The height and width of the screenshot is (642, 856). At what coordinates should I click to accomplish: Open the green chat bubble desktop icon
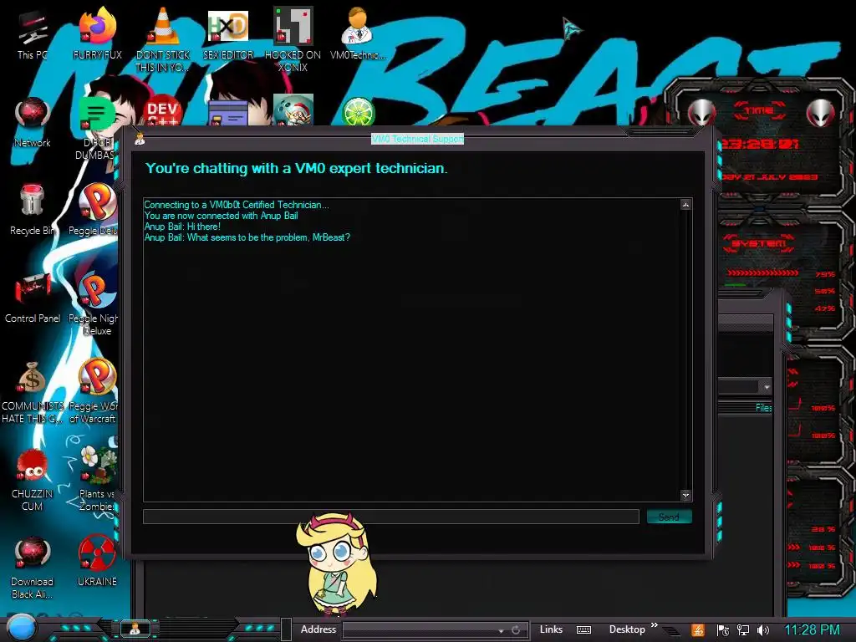(x=96, y=114)
